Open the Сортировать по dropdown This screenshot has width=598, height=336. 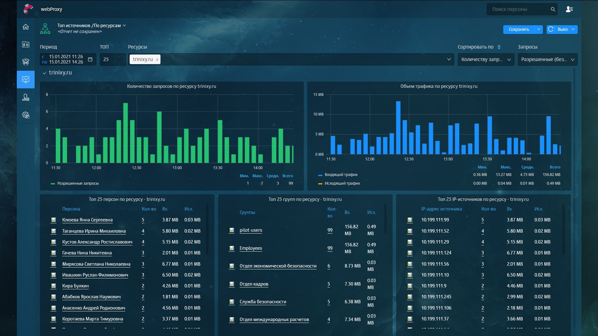(x=486, y=59)
